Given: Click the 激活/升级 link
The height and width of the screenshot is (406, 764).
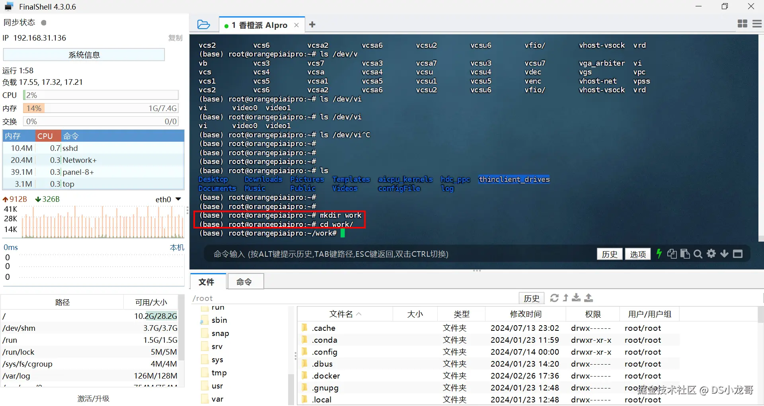Looking at the screenshot, I should tap(94, 398).
